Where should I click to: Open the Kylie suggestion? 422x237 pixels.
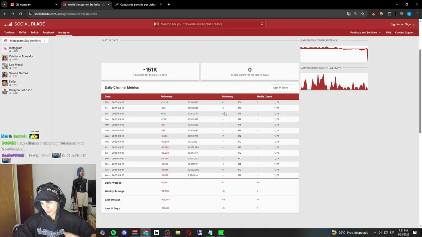(x=12, y=82)
